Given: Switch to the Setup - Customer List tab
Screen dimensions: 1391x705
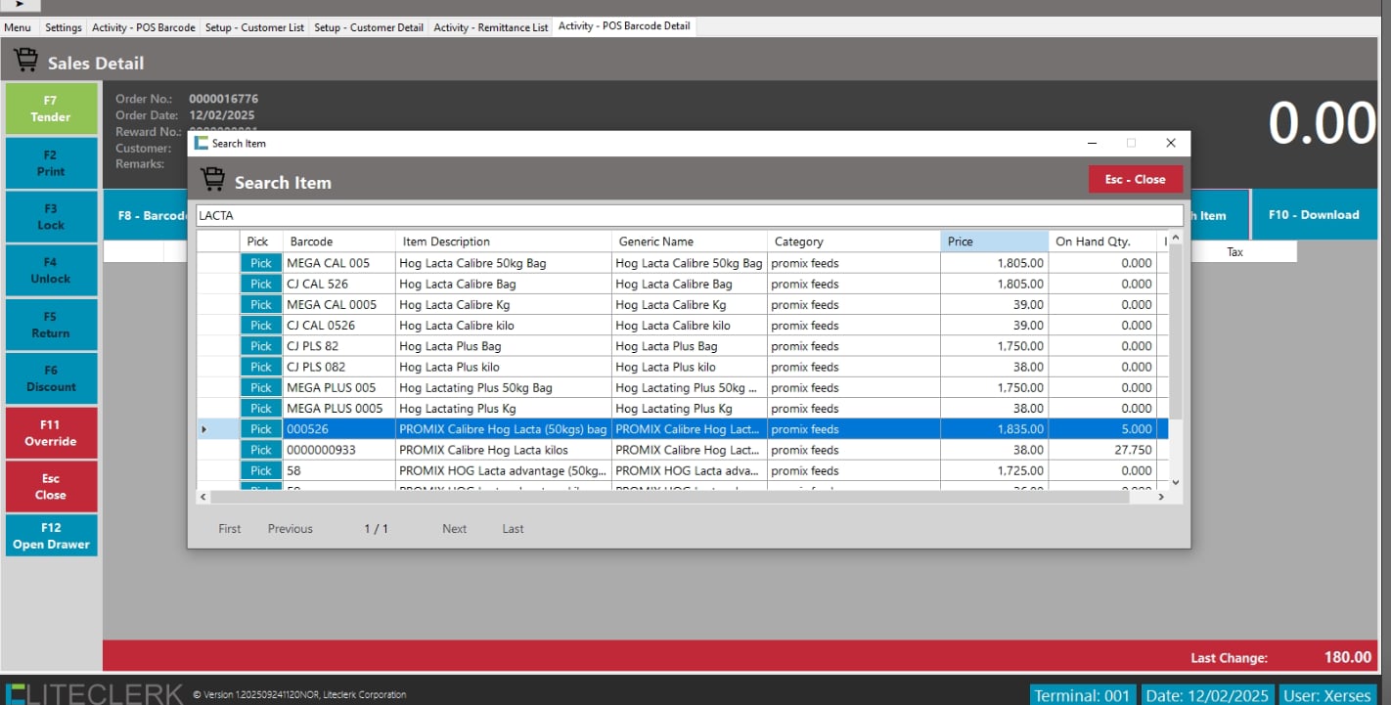Looking at the screenshot, I should tap(254, 27).
